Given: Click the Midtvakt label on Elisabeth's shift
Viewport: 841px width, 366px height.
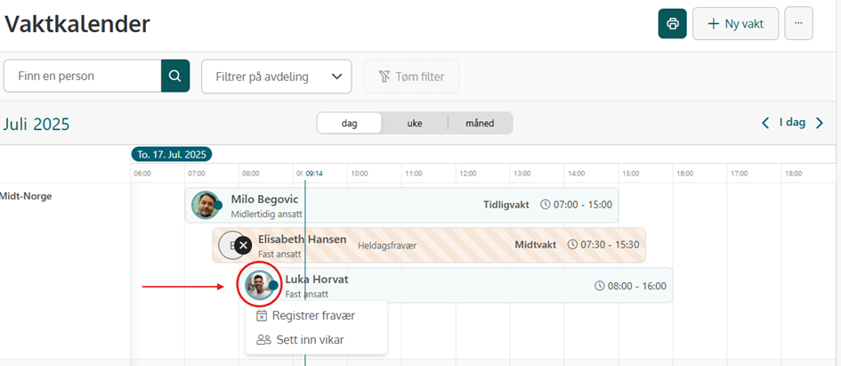Looking at the screenshot, I should click(535, 245).
